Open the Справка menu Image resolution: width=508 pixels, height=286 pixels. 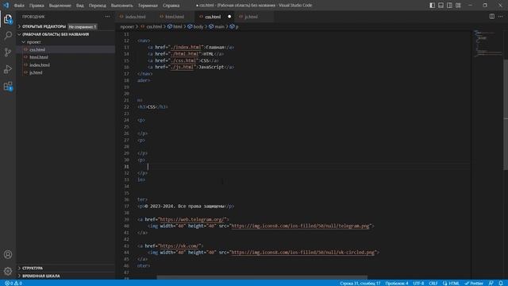pyautogui.click(x=171, y=6)
